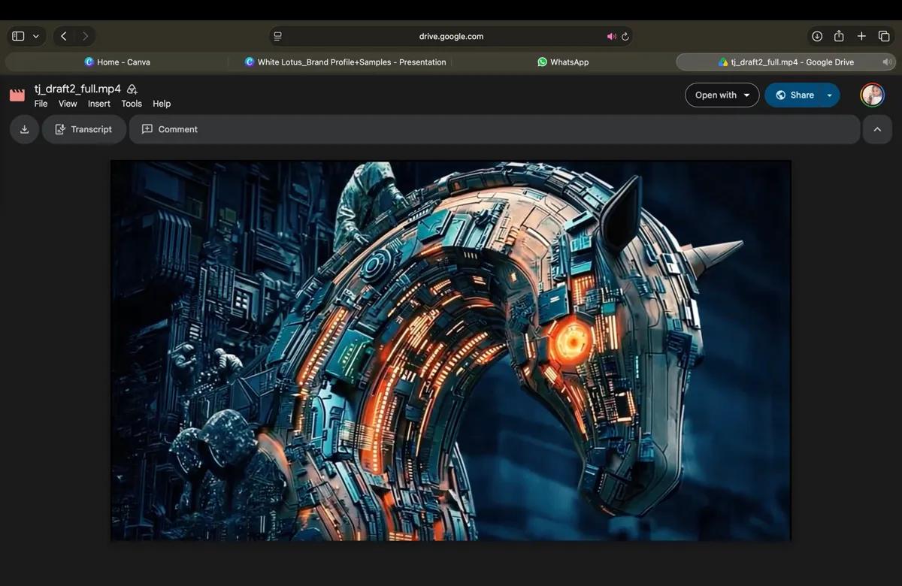Click the red video file icon
This screenshot has height=586, width=902.
coord(17,95)
